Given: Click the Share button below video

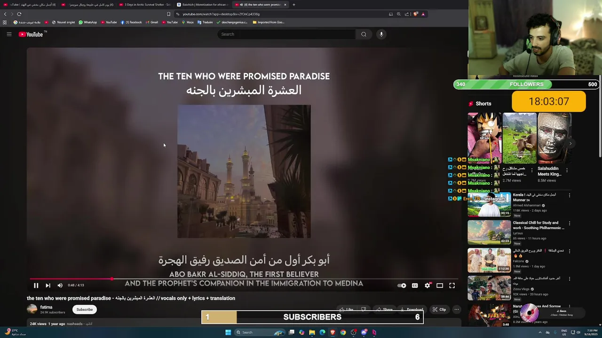Looking at the screenshot, I should point(384,309).
